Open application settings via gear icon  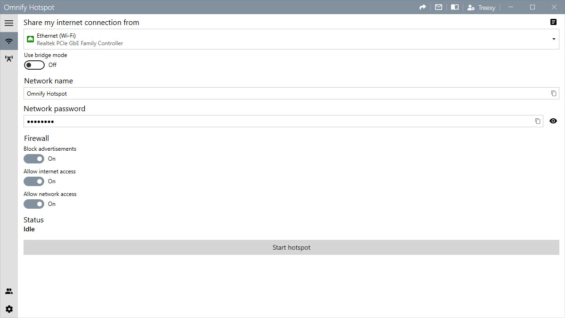tap(9, 309)
